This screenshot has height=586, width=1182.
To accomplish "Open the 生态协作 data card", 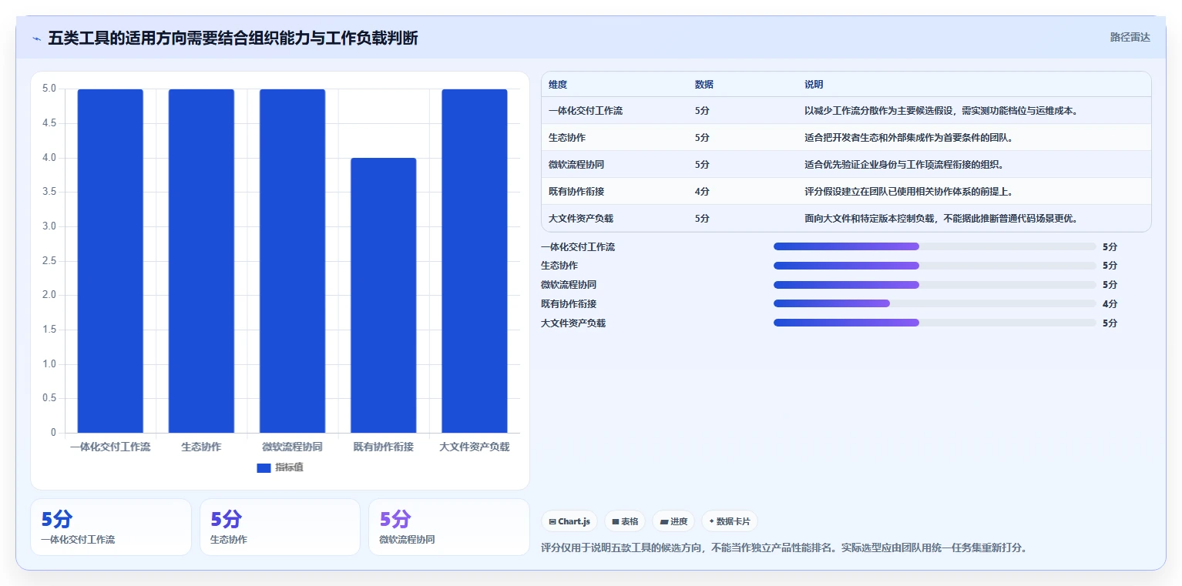I will click(280, 527).
